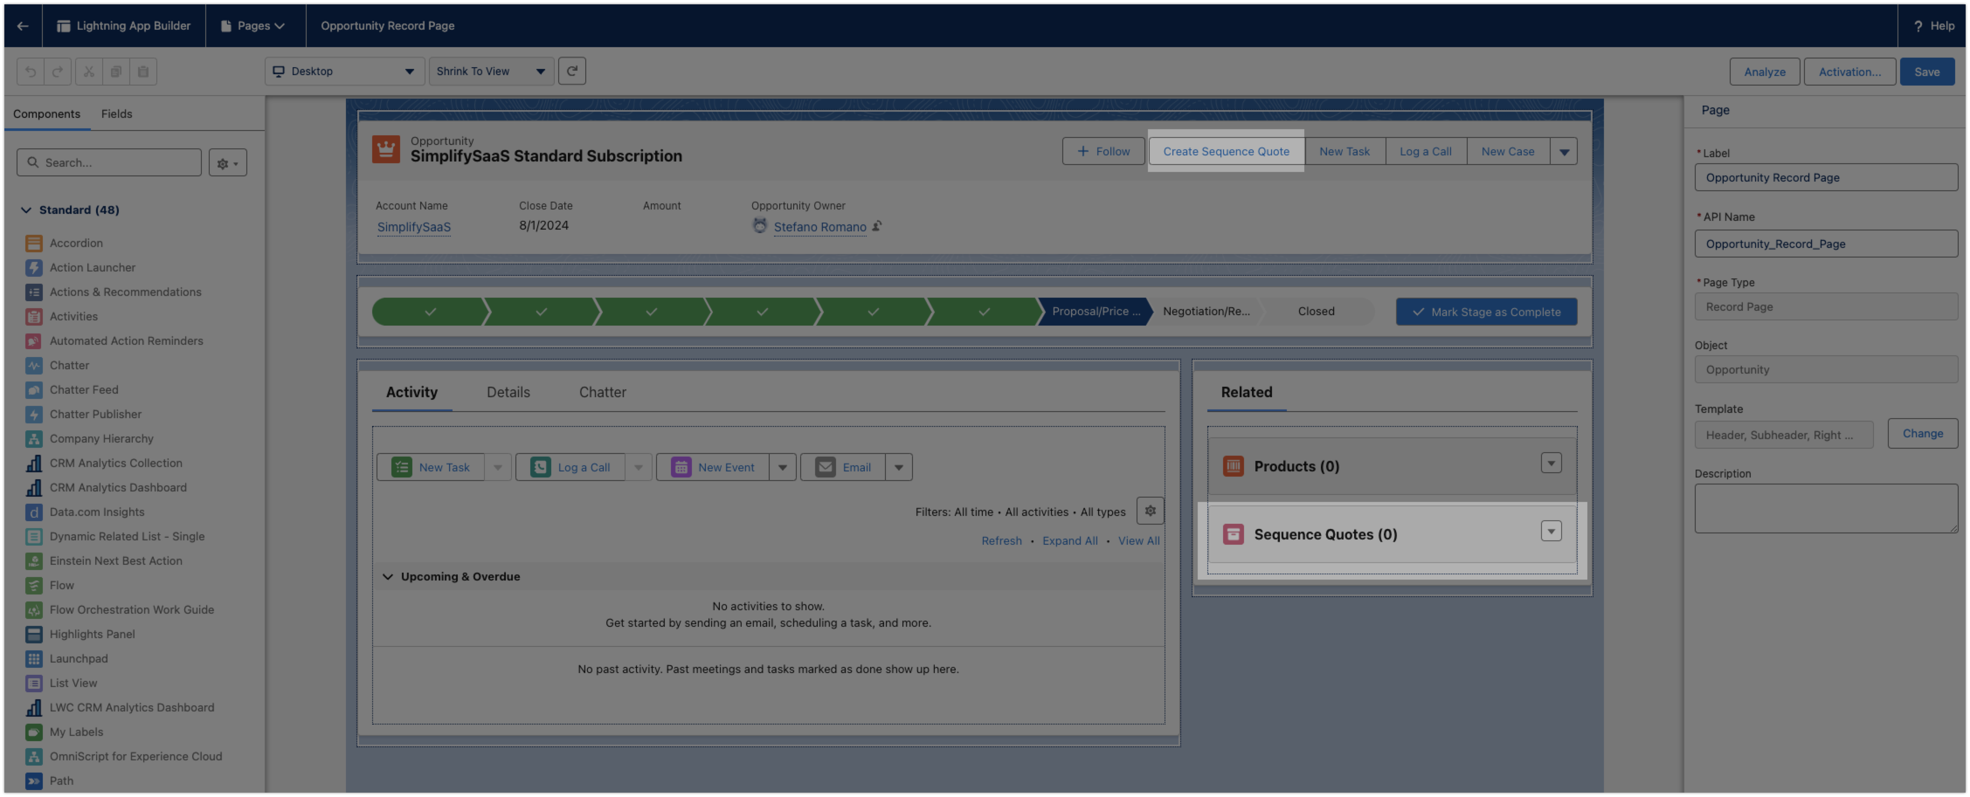Open the component search settings gear dropdown

pyautogui.click(x=228, y=163)
